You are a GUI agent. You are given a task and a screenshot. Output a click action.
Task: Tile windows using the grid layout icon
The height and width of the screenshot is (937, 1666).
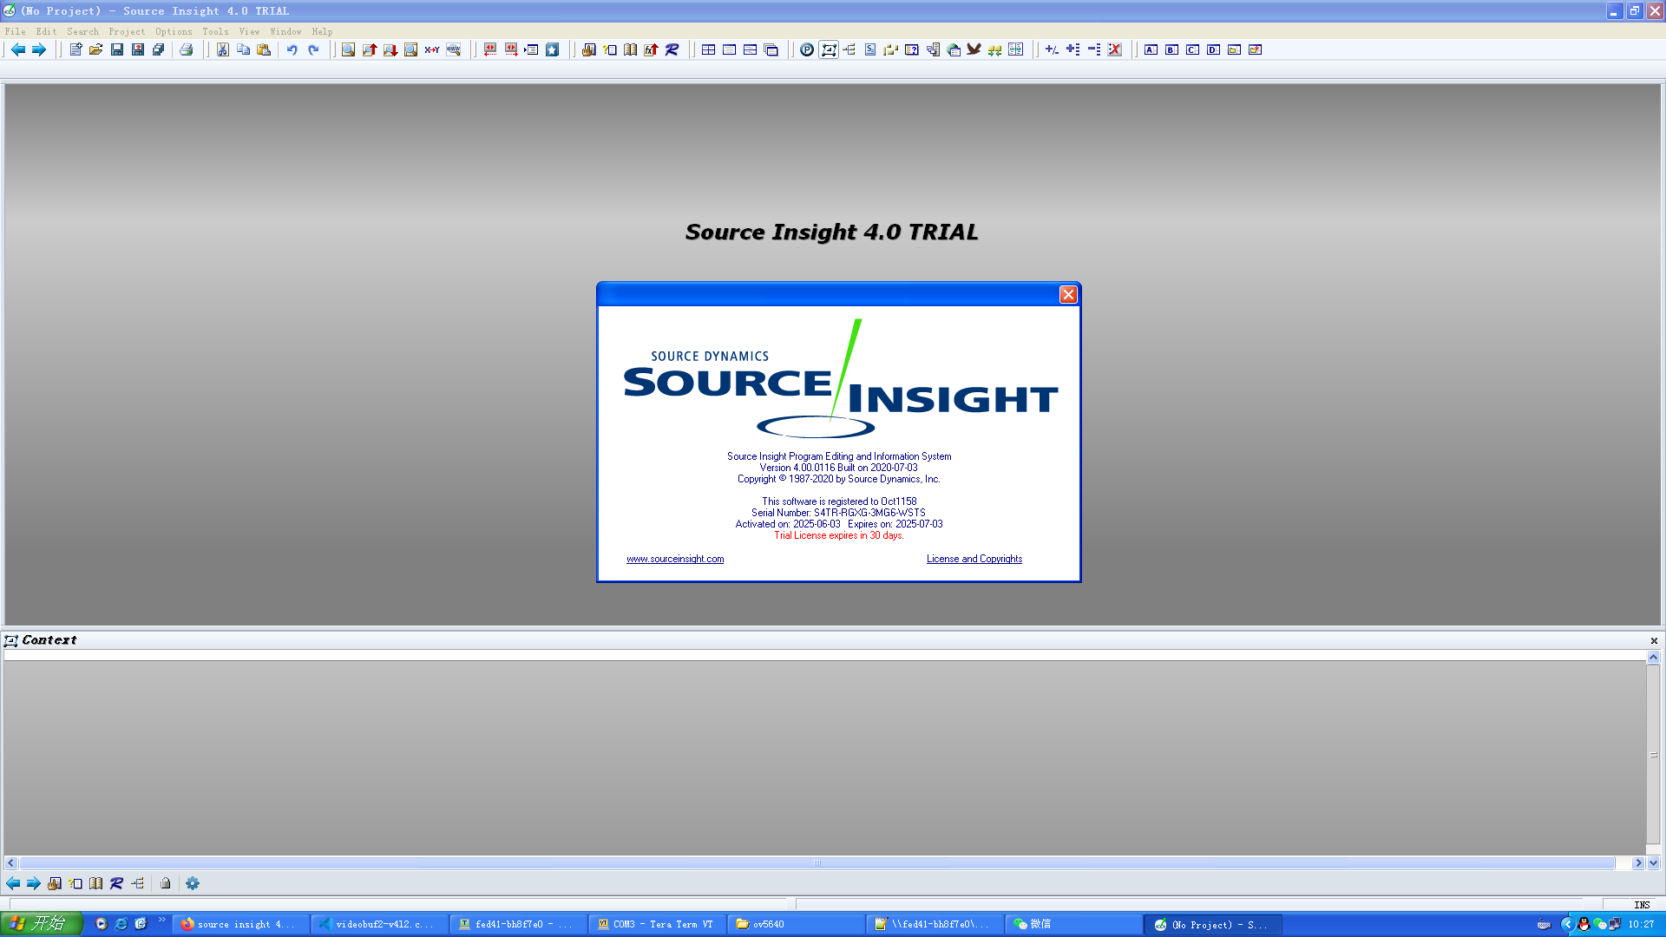click(709, 49)
